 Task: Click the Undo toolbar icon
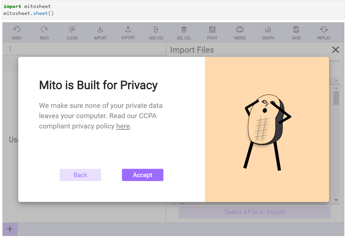[17, 30]
